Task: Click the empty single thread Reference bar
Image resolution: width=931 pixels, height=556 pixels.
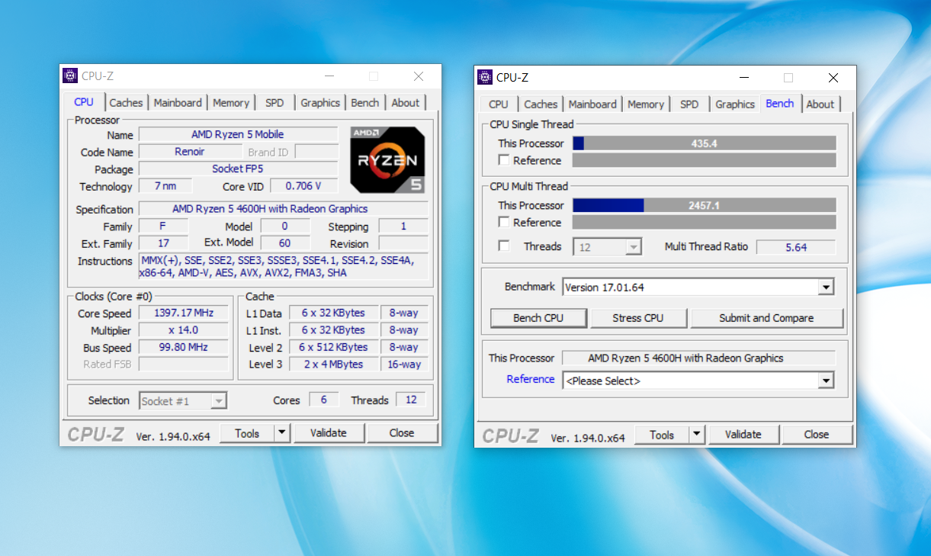Action: click(x=705, y=160)
